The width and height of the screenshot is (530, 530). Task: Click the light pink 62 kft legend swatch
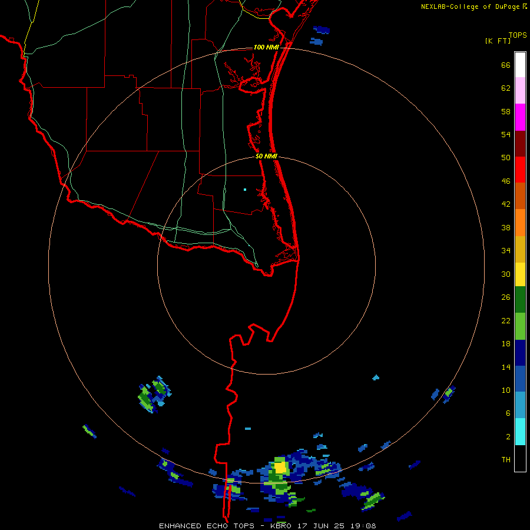tap(520, 91)
